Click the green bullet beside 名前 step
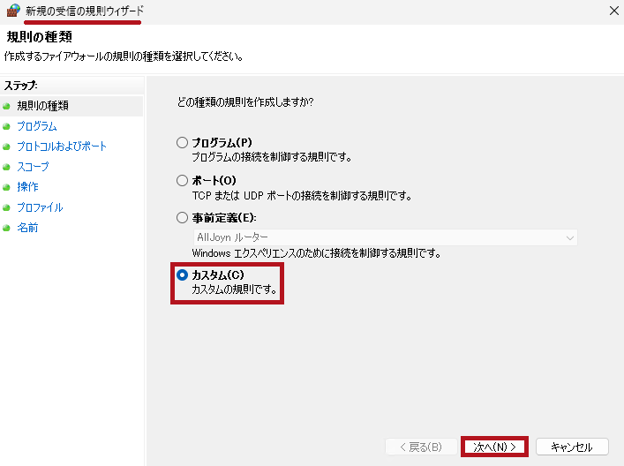Image resolution: width=624 pixels, height=466 pixels. [x=6, y=229]
